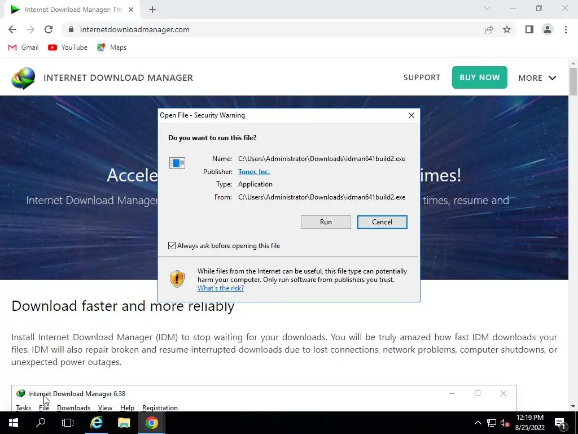Open Task View on the taskbar
This screenshot has height=434, width=578.
pyautogui.click(x=68, y=423)
